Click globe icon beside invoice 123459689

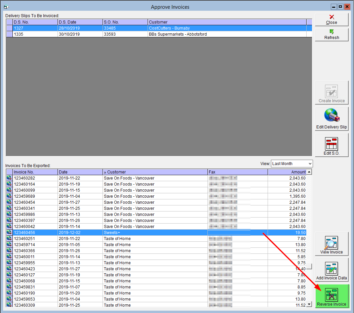pyautogui.click(x=9, y=196)
